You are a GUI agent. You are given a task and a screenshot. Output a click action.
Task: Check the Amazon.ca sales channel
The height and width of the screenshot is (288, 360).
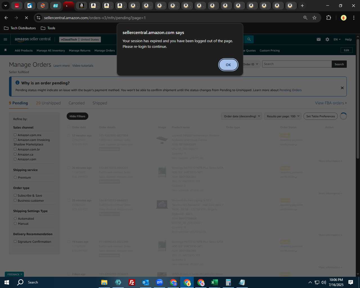(x=15, y=154)
